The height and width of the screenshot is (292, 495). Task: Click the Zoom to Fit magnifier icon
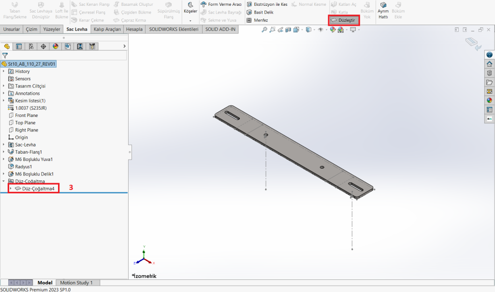coord(264,29)
